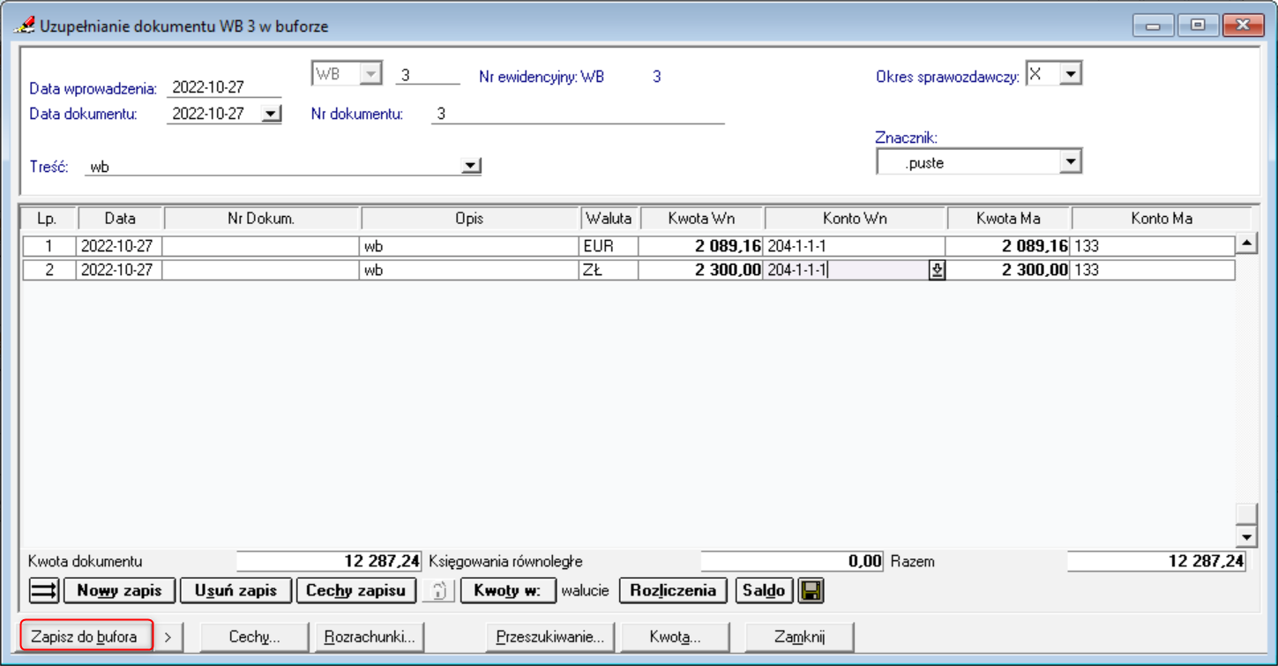Screen dimensions: 1278x666
Task: Expand the arrow next to Zapisz do bufora
Action: pos(168,636)
